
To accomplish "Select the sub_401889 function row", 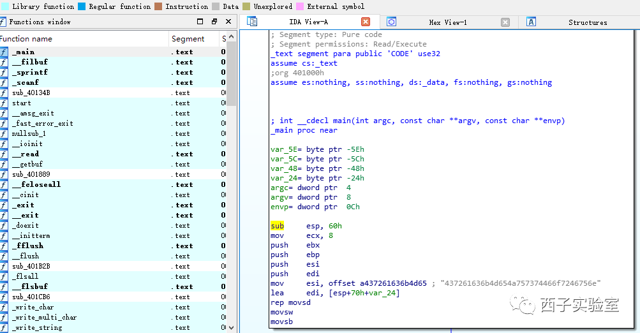I will pyautogui.click(x=114, y=174).
